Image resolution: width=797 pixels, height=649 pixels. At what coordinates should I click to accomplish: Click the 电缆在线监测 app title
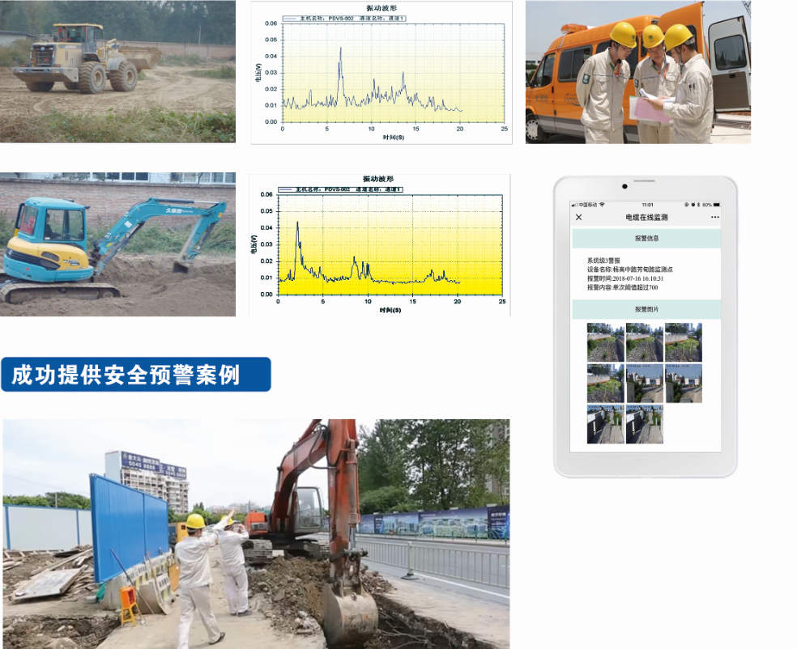coord(646,218)
